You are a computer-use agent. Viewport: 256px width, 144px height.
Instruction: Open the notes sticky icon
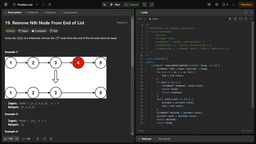pyautogui.click(x=151, y=5)
